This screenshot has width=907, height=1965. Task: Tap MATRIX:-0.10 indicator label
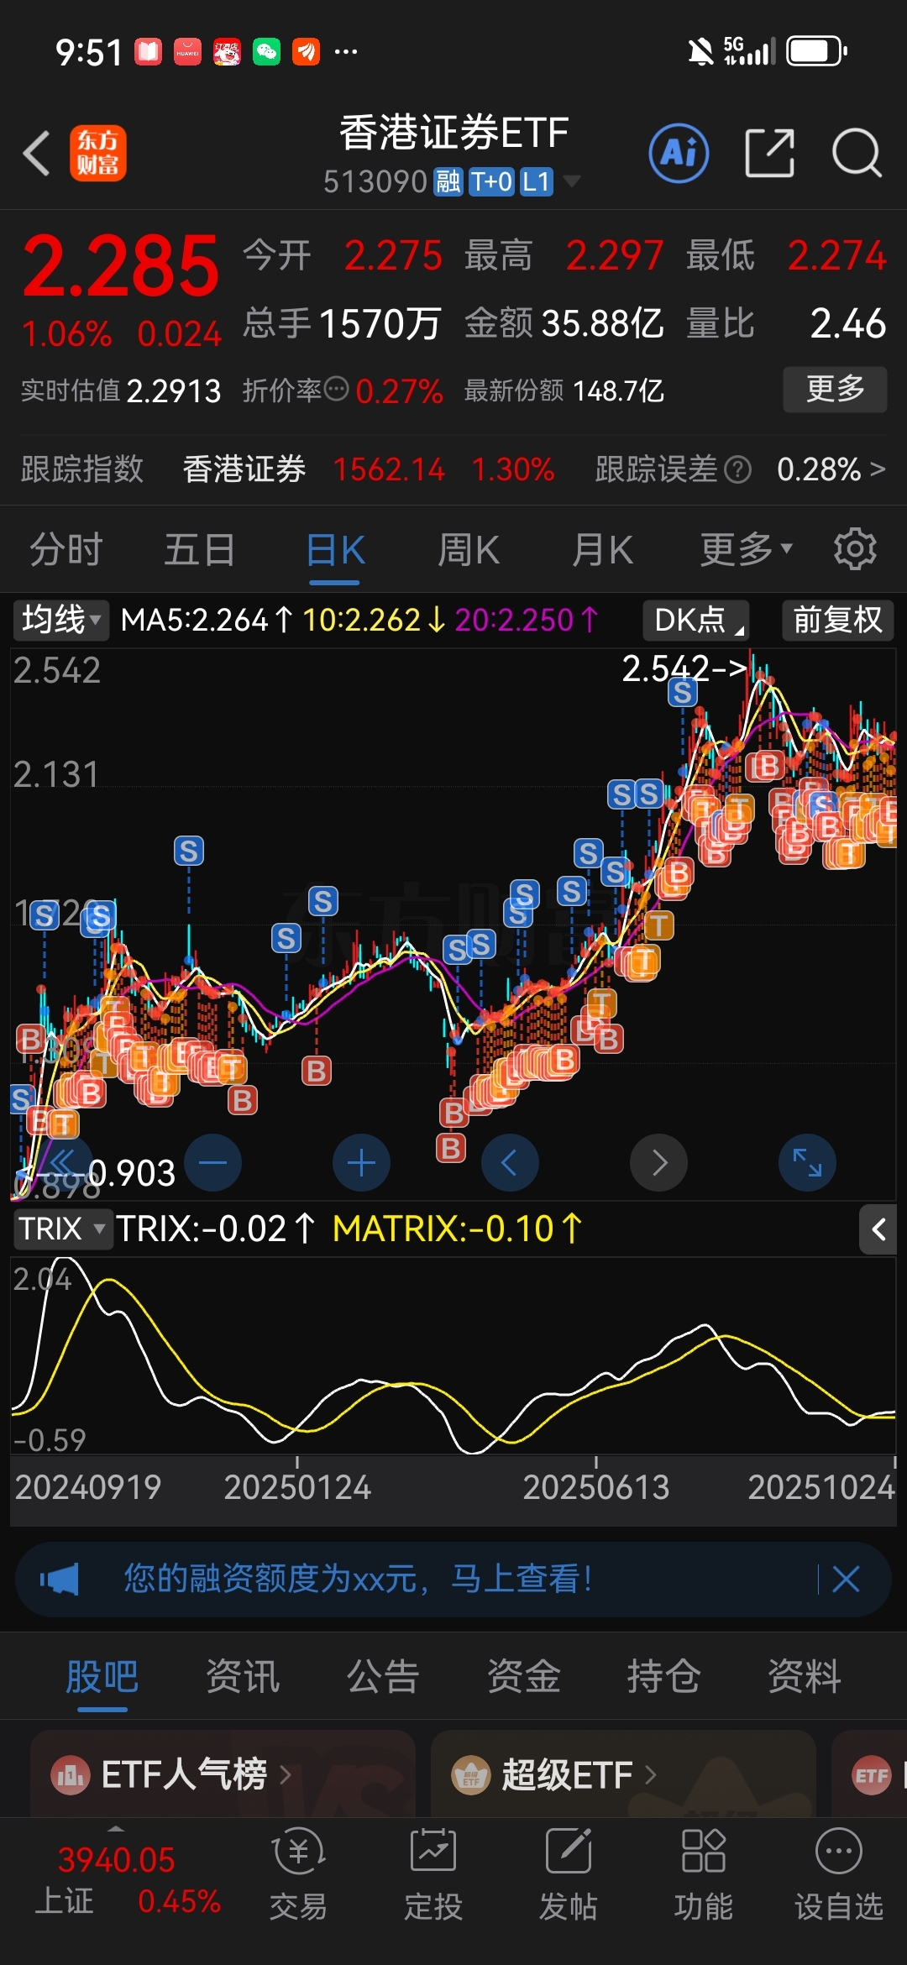click(457, 1229)
